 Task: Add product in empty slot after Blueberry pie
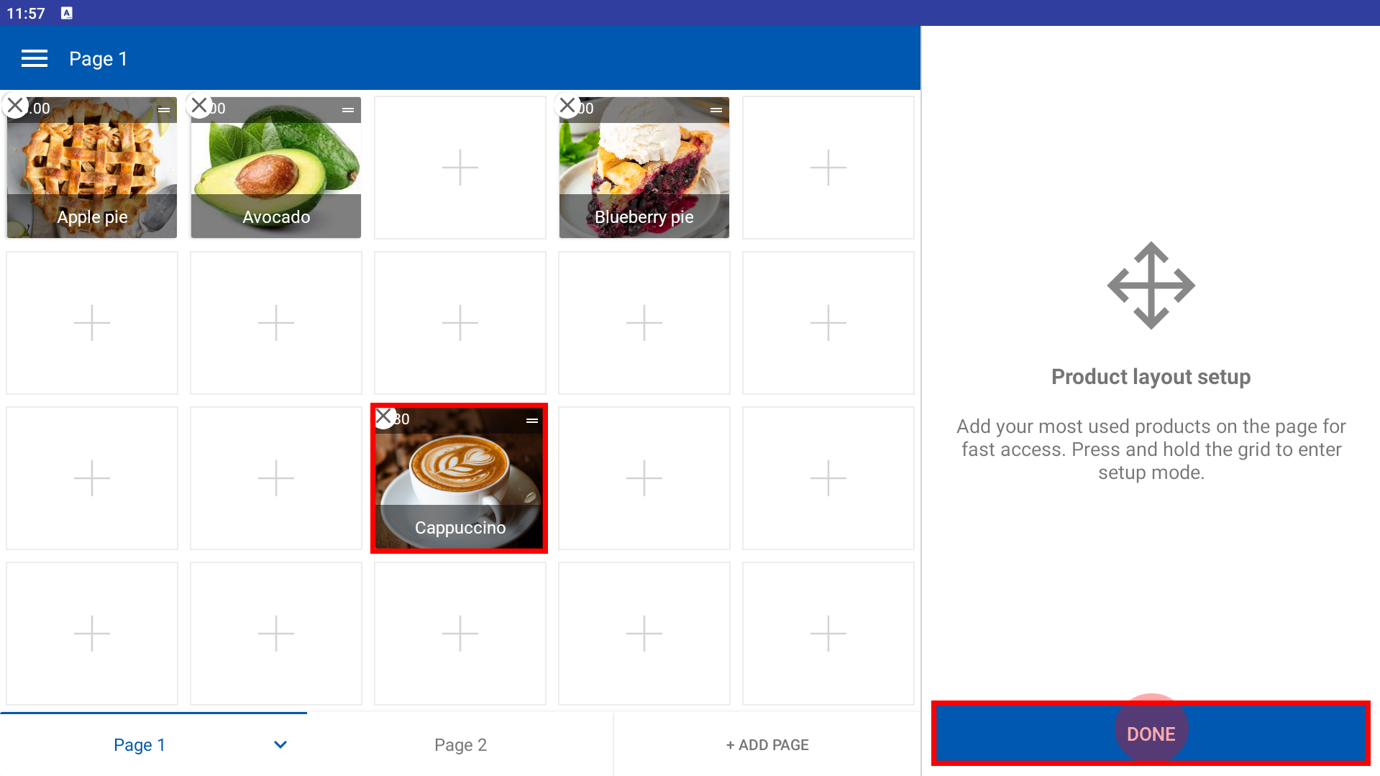[x=828, y=168]
